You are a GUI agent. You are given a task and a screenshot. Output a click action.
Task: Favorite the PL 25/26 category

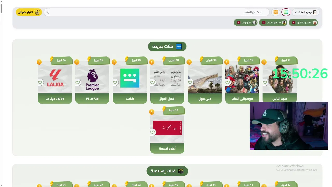[x=78, y=82]
